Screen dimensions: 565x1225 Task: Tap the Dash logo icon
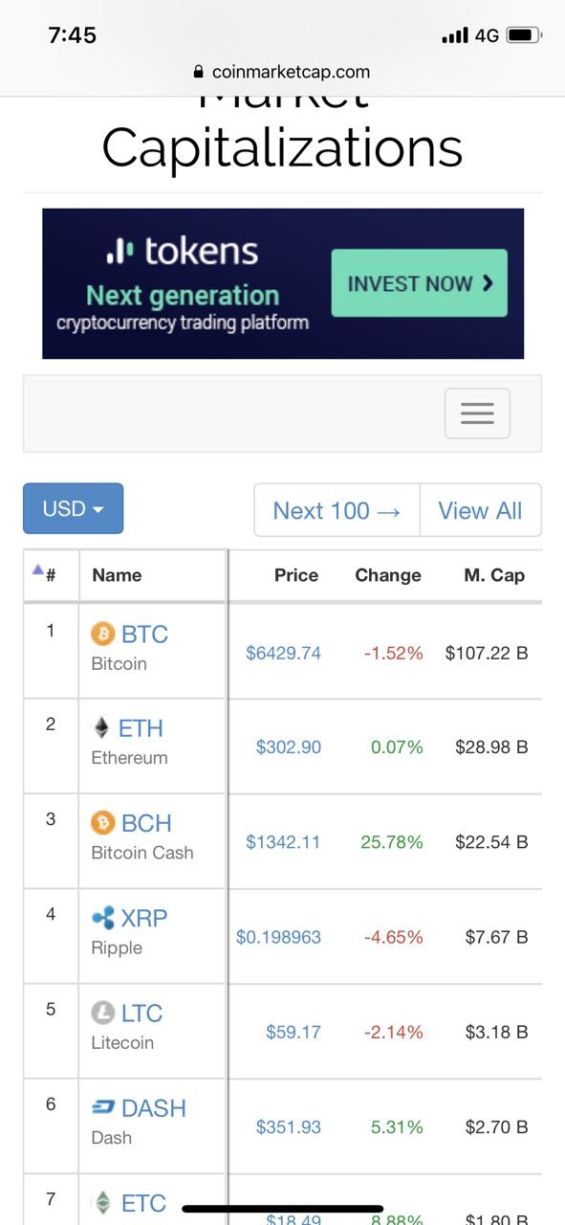pyautogui.click(x=102, y=1107)
